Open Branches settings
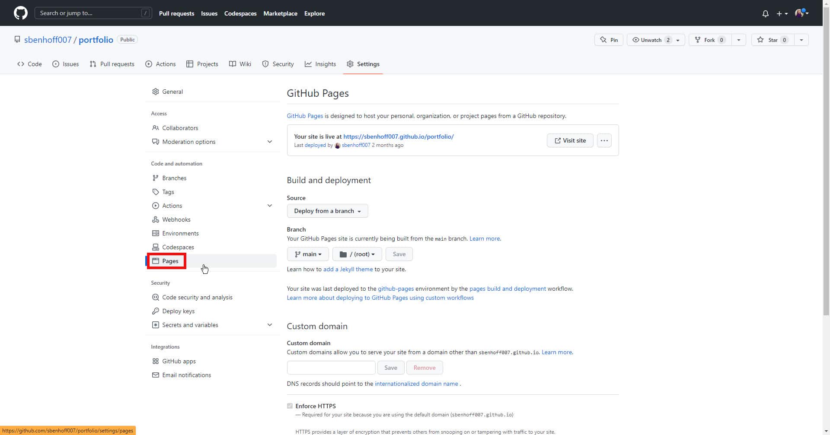 click(x=212, y=178)
